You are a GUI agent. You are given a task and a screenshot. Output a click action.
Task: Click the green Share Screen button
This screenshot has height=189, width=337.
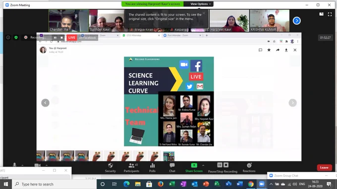click(194, 168)
